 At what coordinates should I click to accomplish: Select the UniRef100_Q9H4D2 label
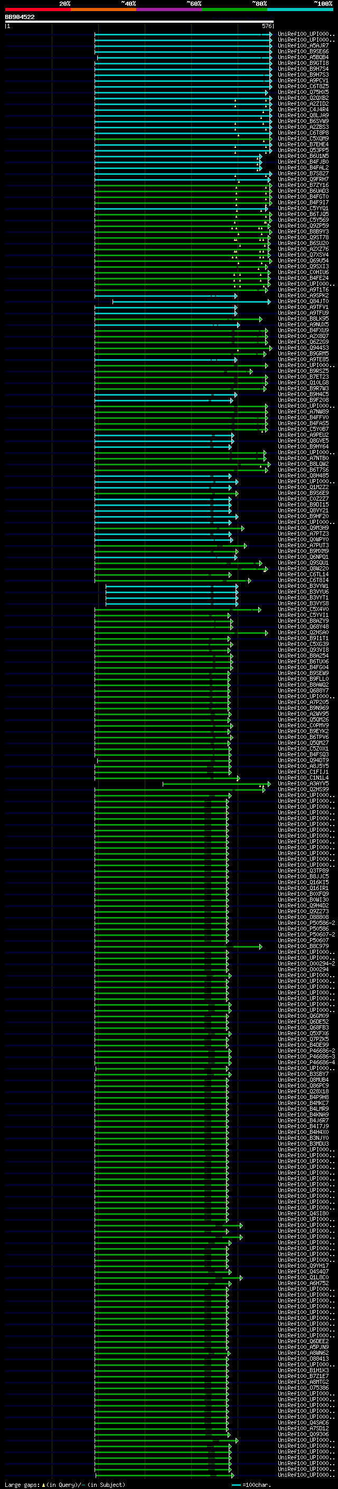(x=303, y=906)
